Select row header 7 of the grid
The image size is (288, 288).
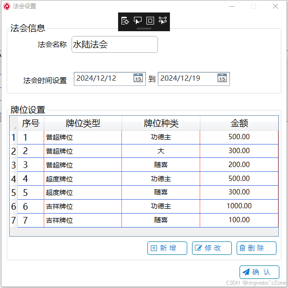click(13, 220)
